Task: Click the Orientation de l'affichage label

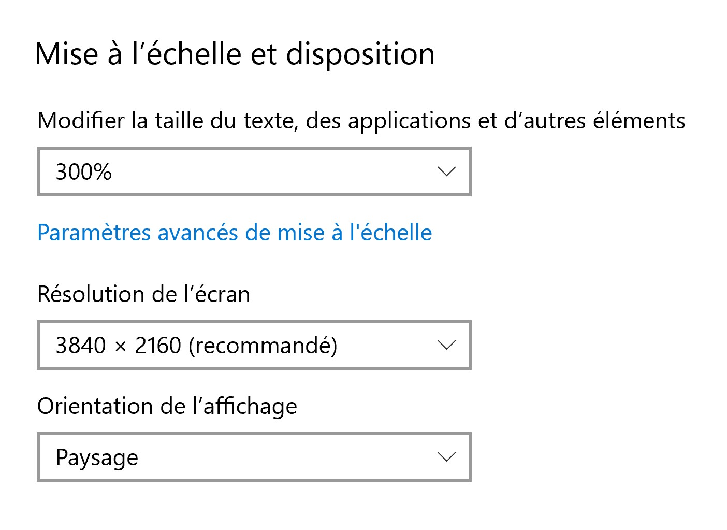Action: point(167,406)
